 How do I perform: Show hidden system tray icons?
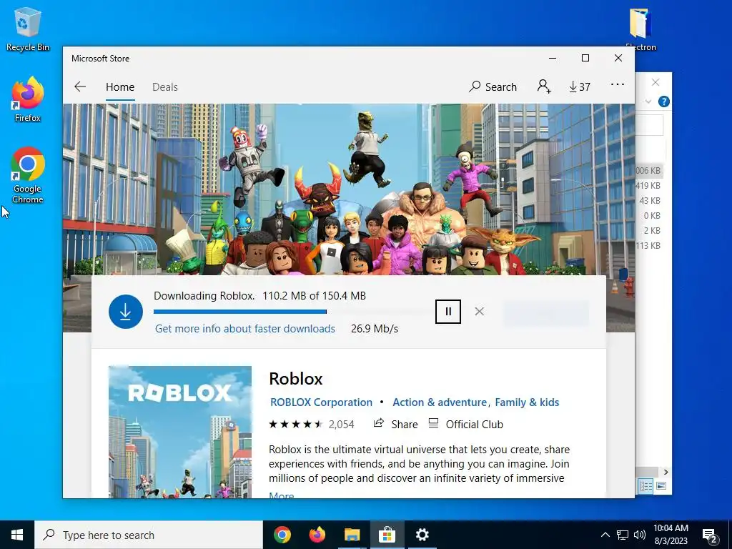(x=605, y=535)
